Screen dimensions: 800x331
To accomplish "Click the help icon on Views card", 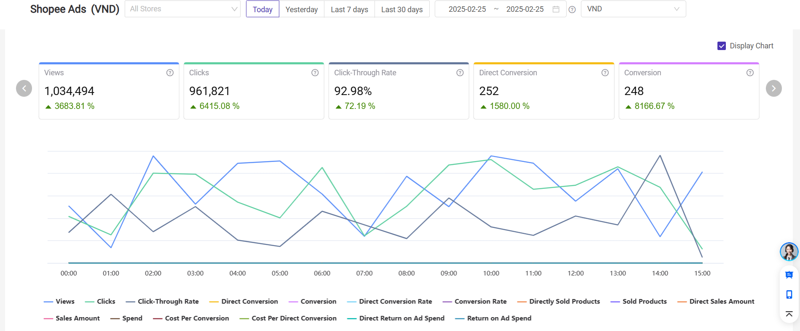I will tap(170, 73).
